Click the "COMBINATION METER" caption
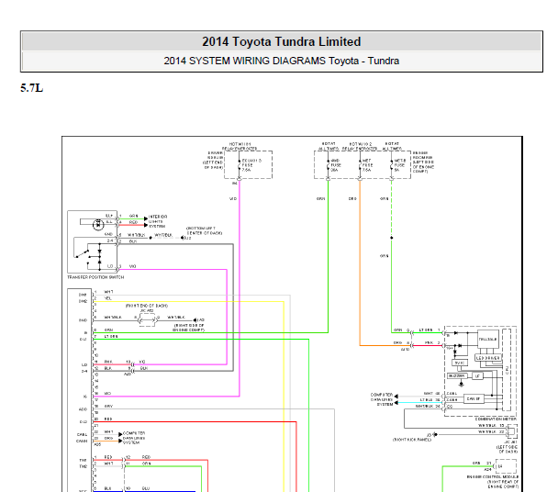 click(495, 419)
